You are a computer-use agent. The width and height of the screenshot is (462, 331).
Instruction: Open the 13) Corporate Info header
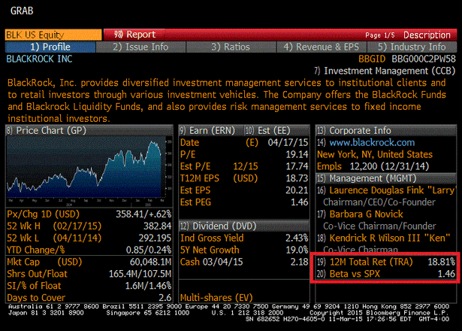(385, 130)
